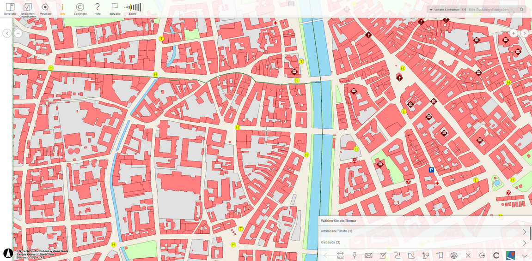Select the ruler measurement tool
The image size is (532, 261).
click(340, 255)
